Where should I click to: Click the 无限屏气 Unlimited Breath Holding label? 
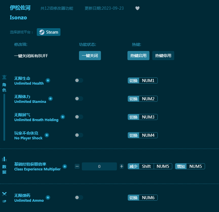[x=36, y=117]
